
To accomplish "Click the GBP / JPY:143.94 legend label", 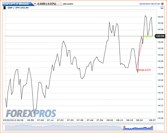I will pos(18,8).
